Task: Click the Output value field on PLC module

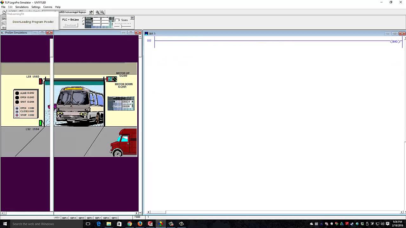Action: [x=126, y=106]
